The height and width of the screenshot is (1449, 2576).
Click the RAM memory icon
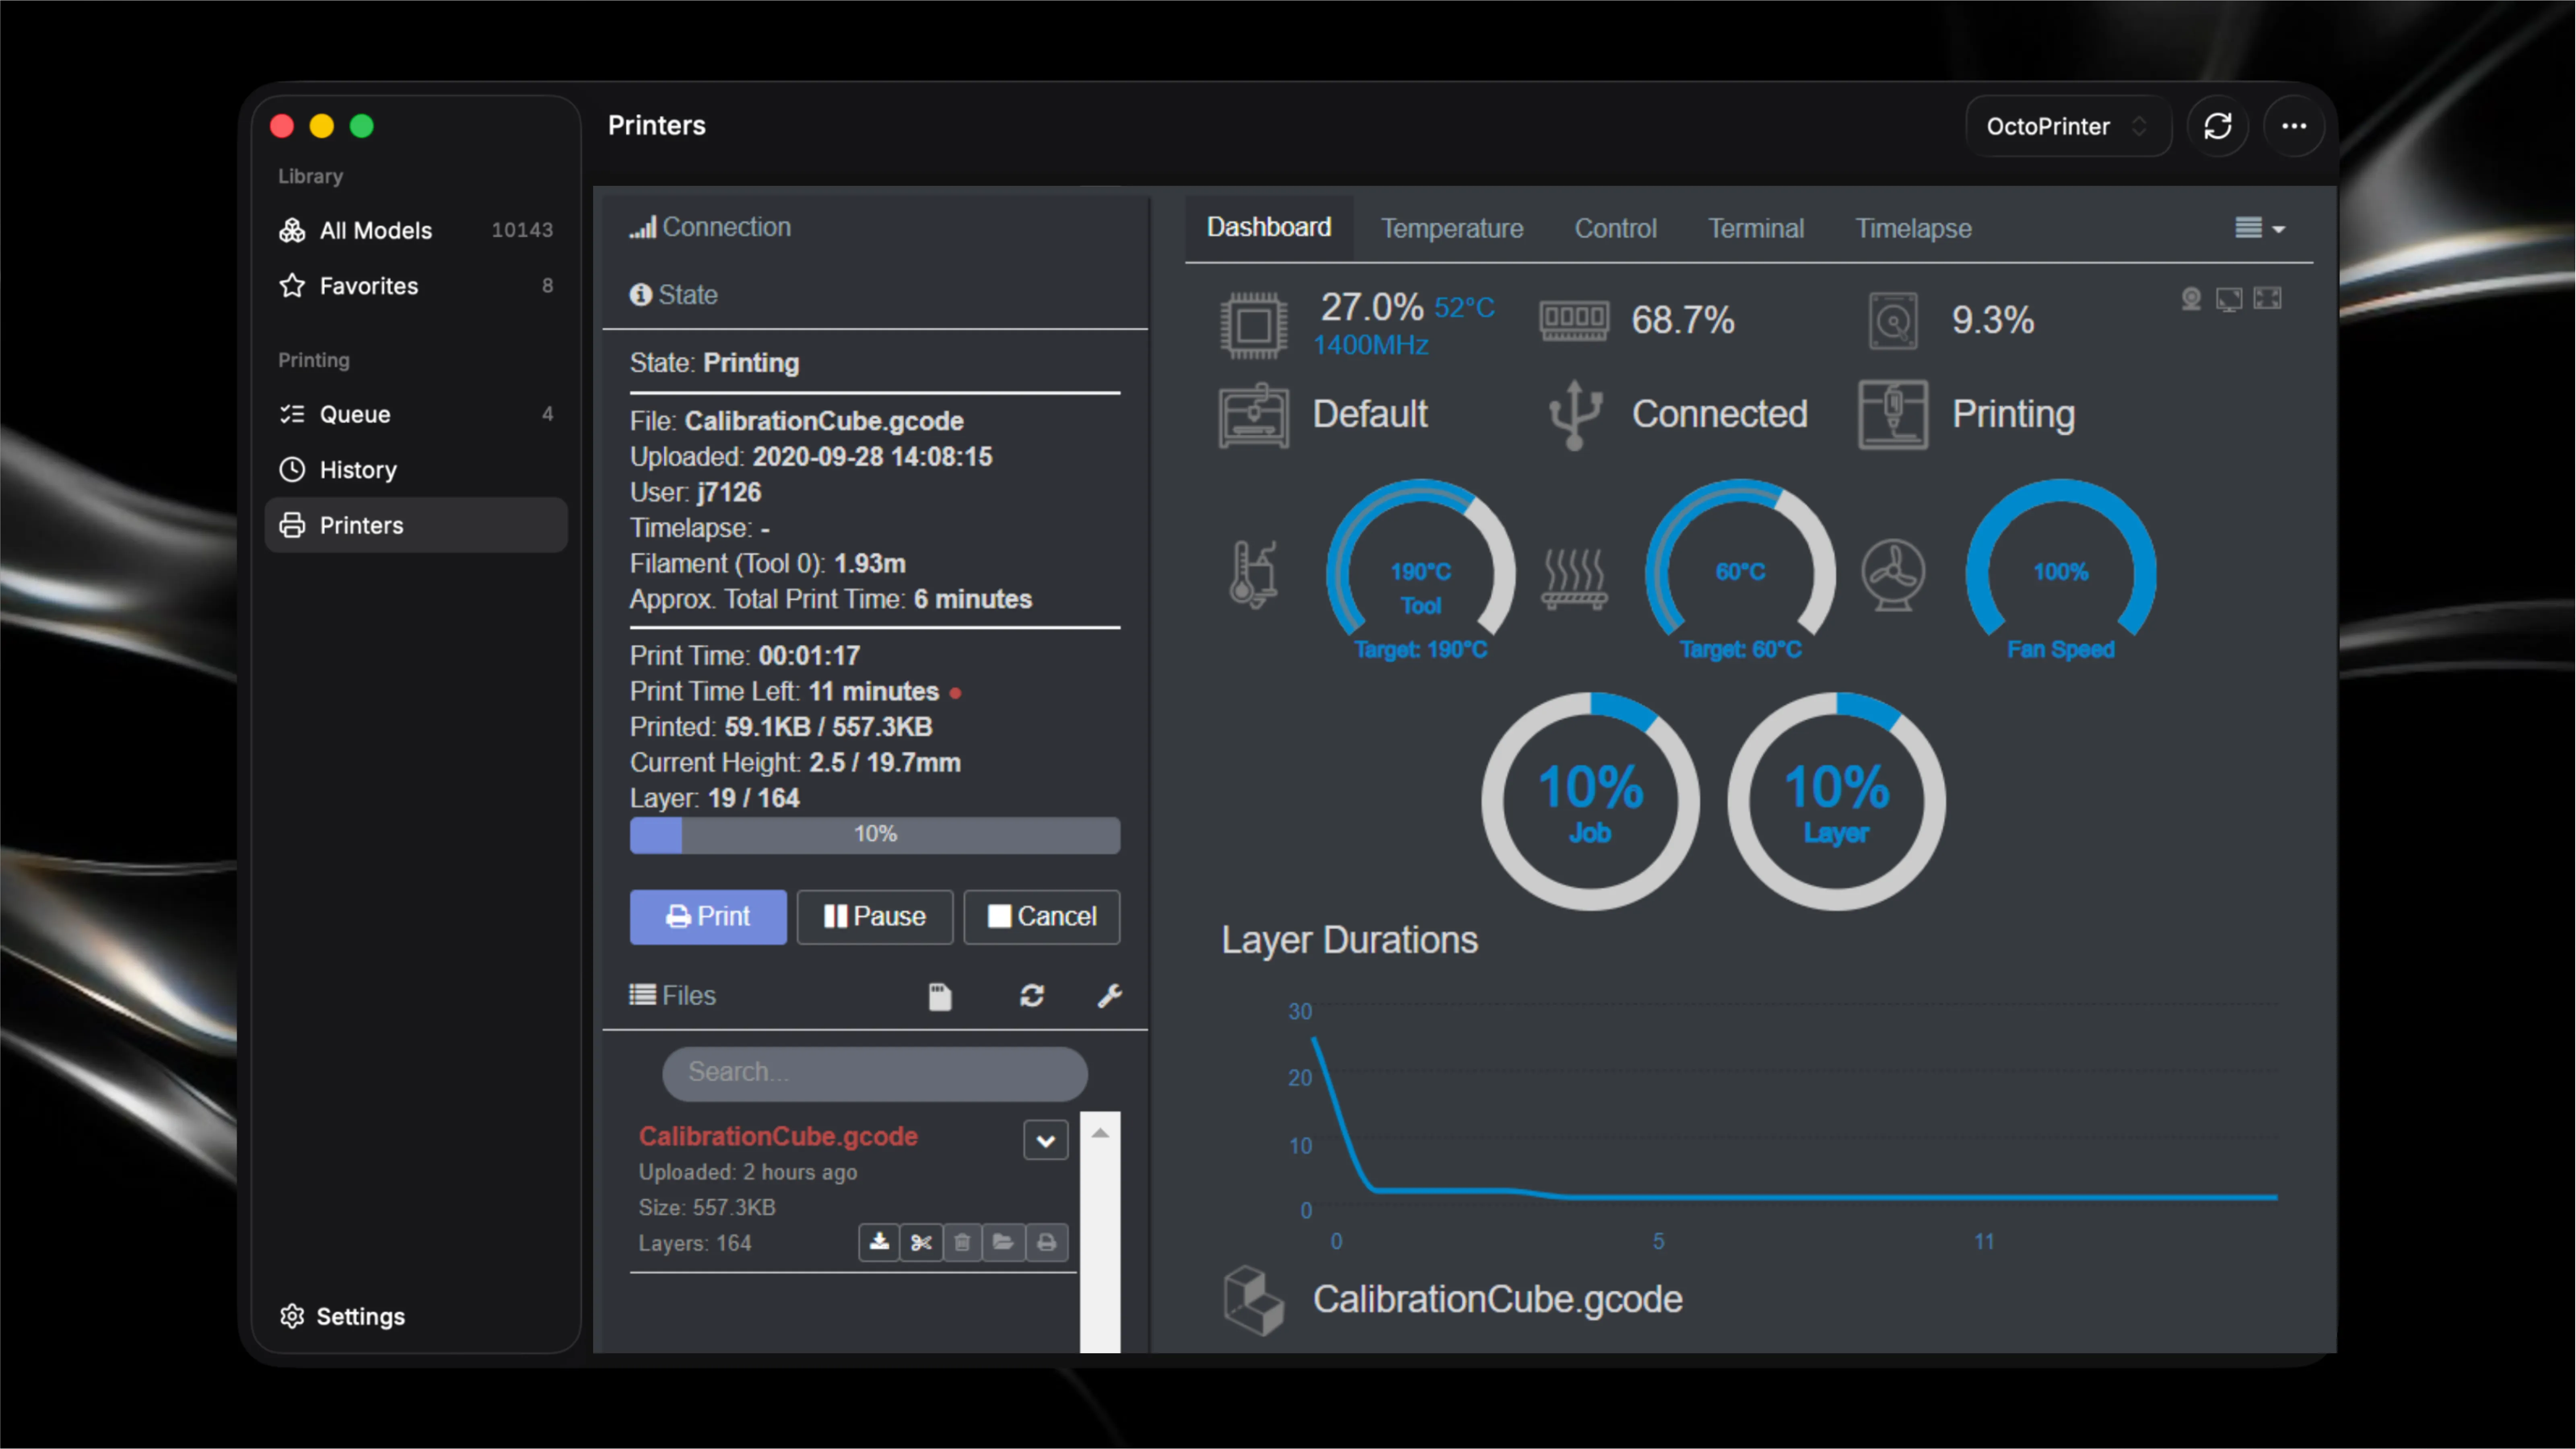coord(1574,321)
